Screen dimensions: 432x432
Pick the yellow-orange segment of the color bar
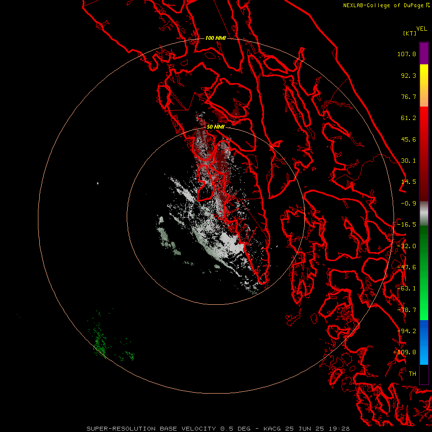coord(424,85)
